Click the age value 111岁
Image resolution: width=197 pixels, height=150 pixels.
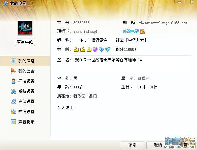78,87
